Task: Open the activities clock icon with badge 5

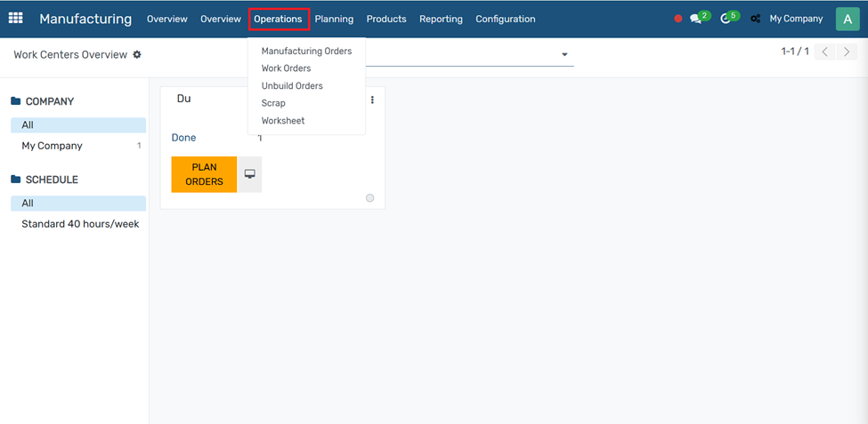Action: 726,19
